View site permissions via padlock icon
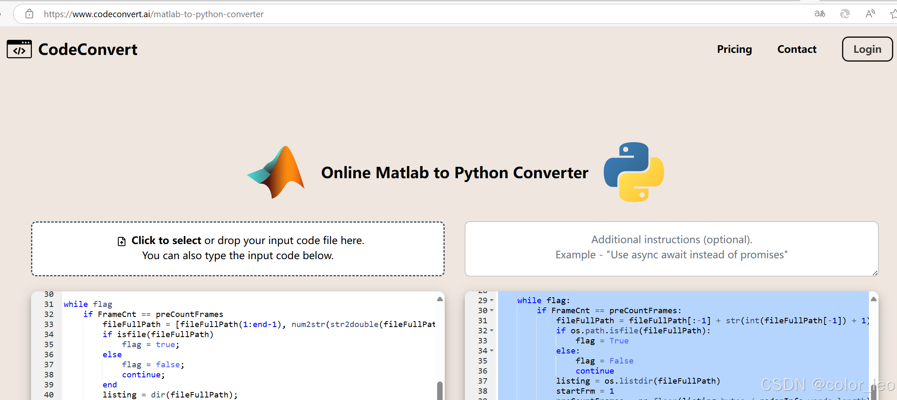The height and width of the screenshot is (400, 897). [29, 14]
